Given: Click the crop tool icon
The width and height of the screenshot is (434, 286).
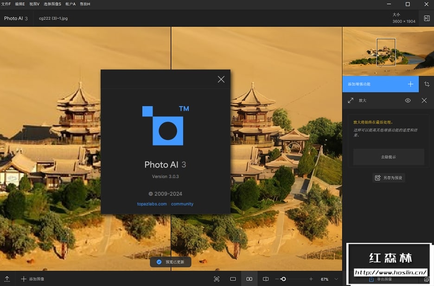Looking at the screenshot, I should pyautogui.click(x=427, y=84).
